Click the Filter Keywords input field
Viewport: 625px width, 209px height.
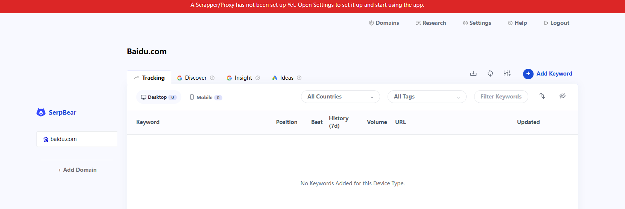pyautogui.click(x=501, y=97)
